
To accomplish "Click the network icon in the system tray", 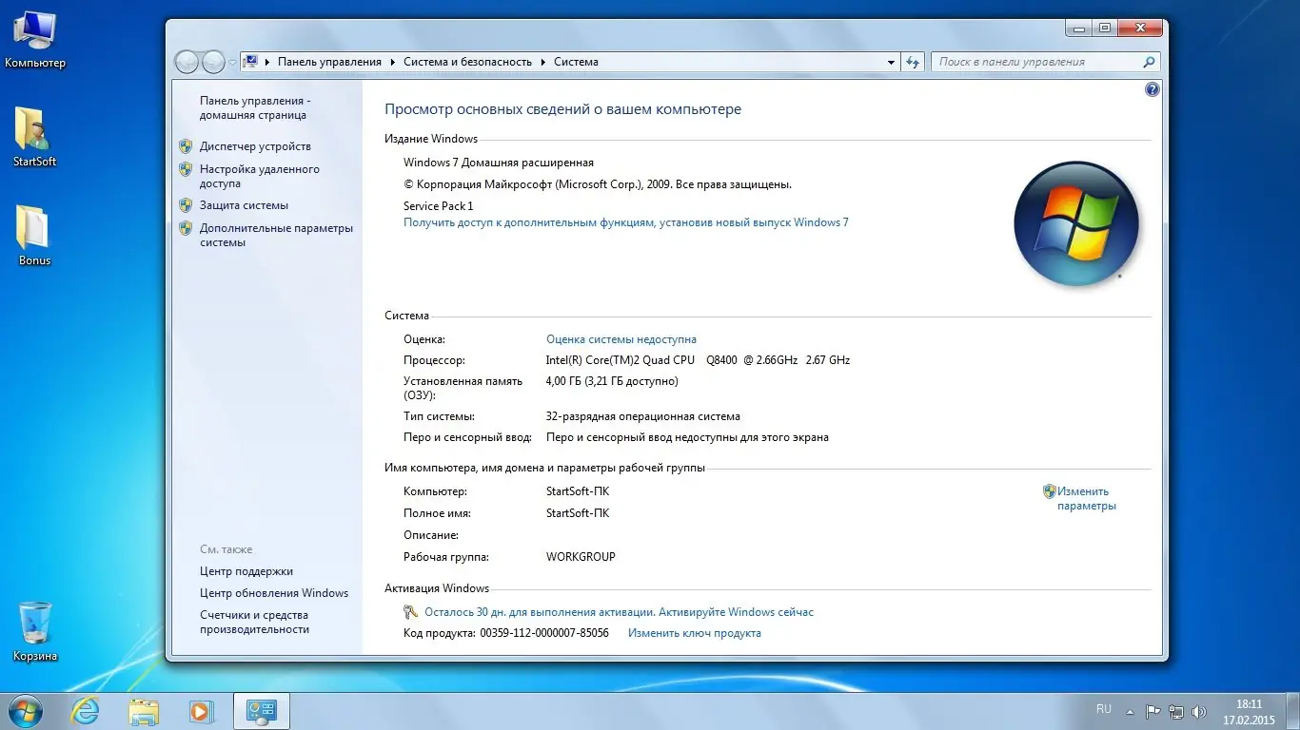I will pos(1175,710).
